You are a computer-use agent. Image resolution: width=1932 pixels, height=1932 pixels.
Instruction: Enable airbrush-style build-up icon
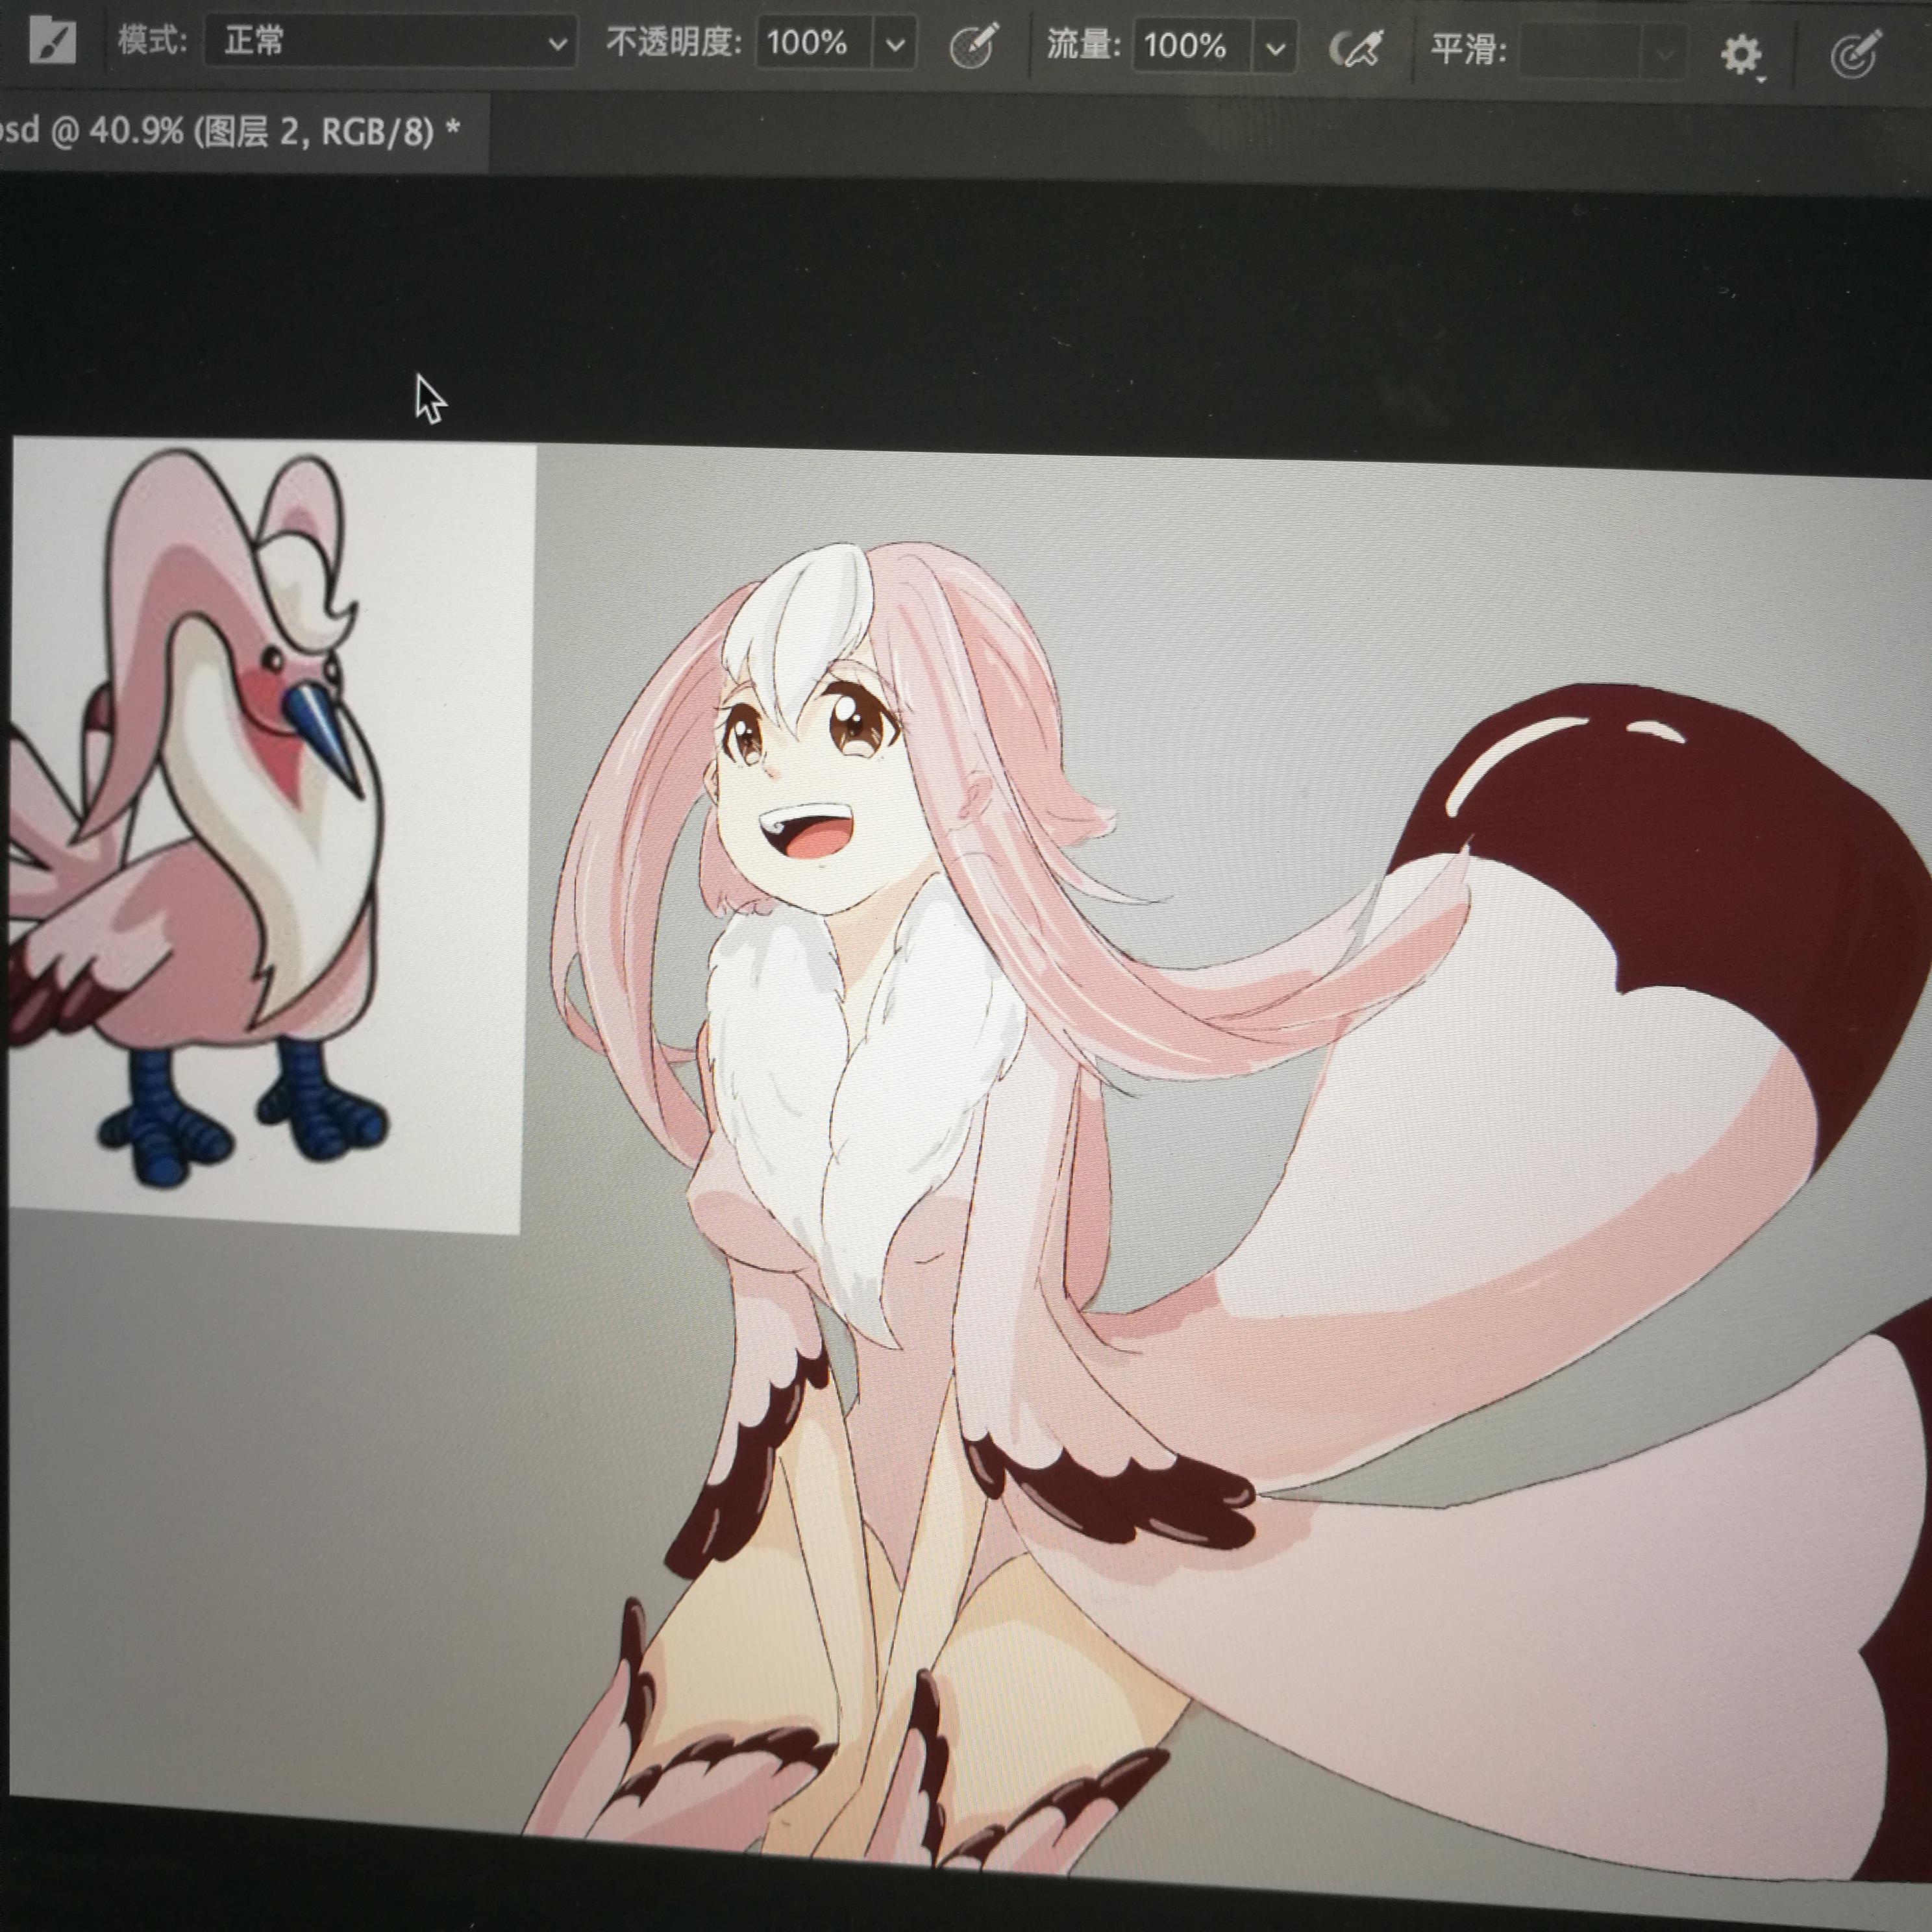click(1356, 48)
